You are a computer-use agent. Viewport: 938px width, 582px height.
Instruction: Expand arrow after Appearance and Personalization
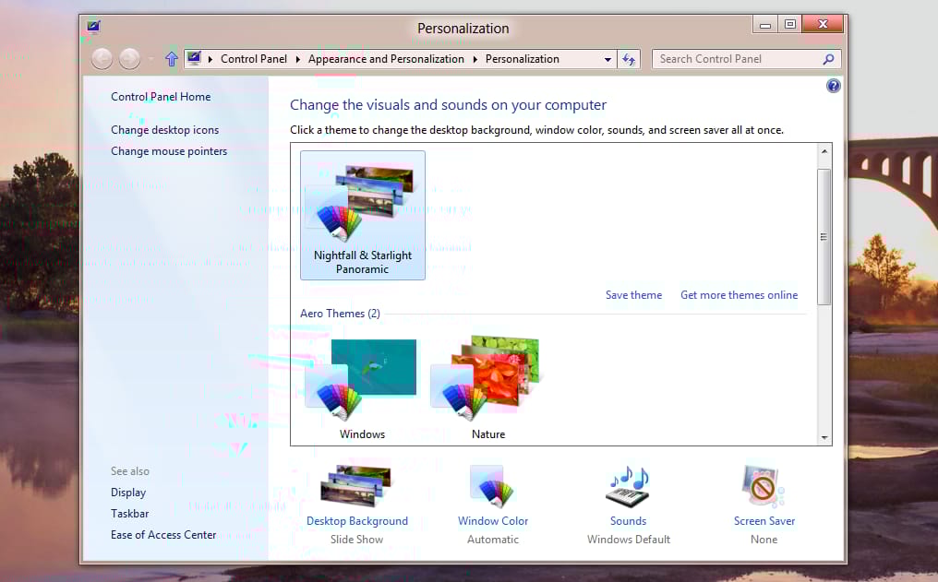click(475, 58)
